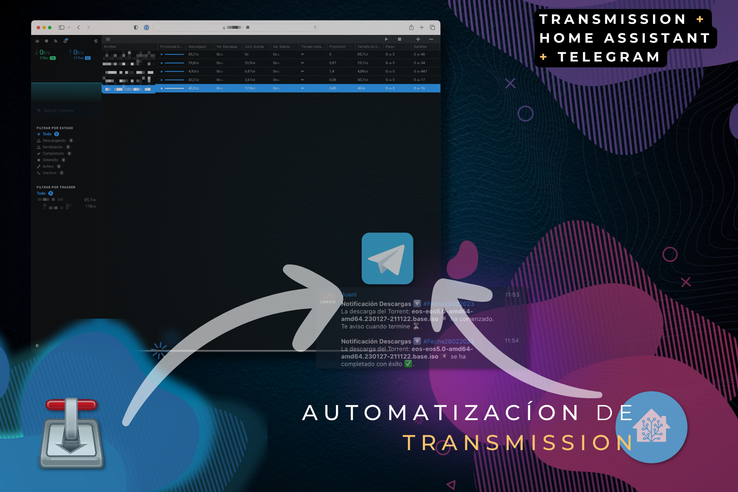Sort by the Porcentaje D... column header
Image resolution: width=738 pixels, height=492 pixels.
[x=171, y=47]
